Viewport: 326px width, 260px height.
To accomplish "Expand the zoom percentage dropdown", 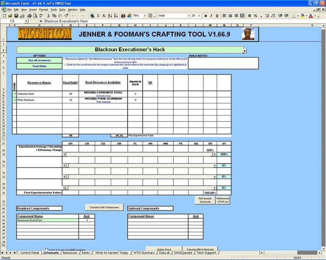I will (144, 16).
